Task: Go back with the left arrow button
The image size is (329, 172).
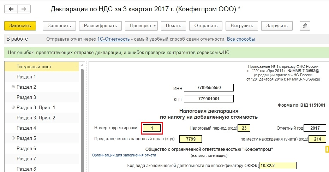Action: (x=11, y=9)
